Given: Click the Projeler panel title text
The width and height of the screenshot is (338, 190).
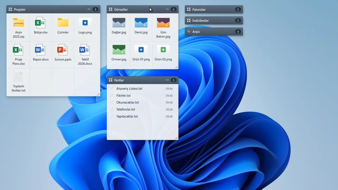Looking at the screenshot, I should [20, 9].
